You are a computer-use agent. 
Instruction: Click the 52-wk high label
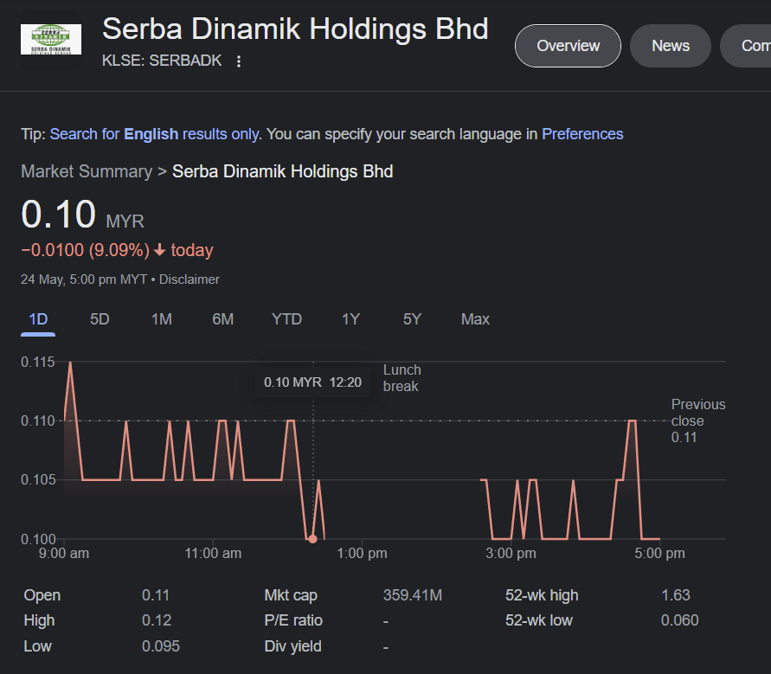(x=542, y=595)
